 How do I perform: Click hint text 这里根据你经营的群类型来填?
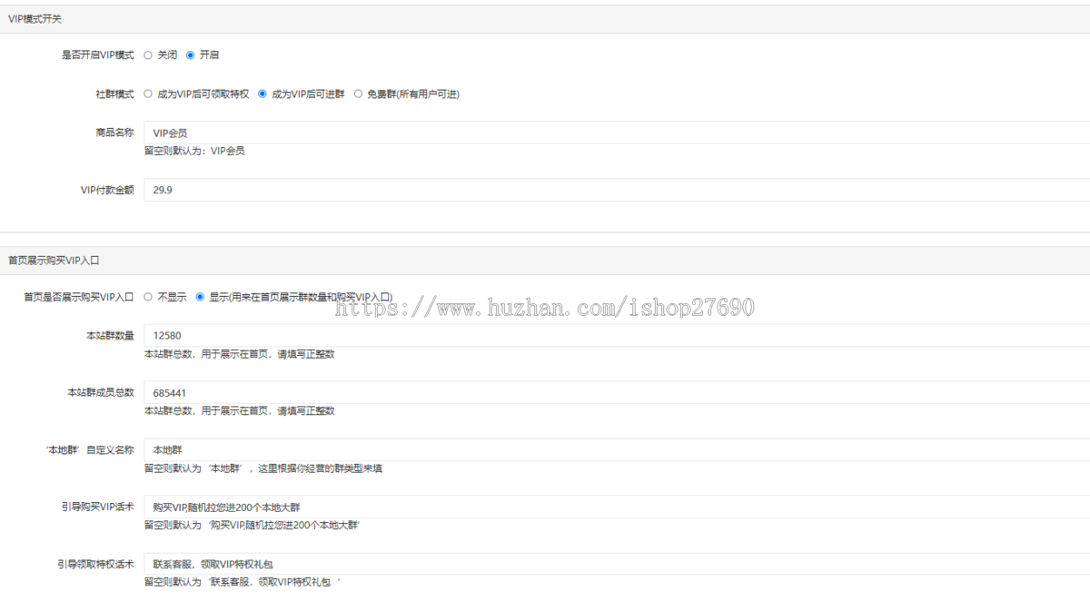(320, 469)
